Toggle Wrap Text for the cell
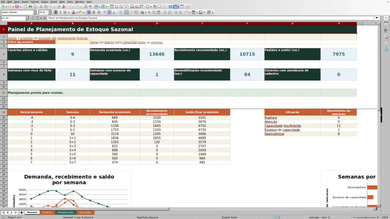 (x=120, y=13)
